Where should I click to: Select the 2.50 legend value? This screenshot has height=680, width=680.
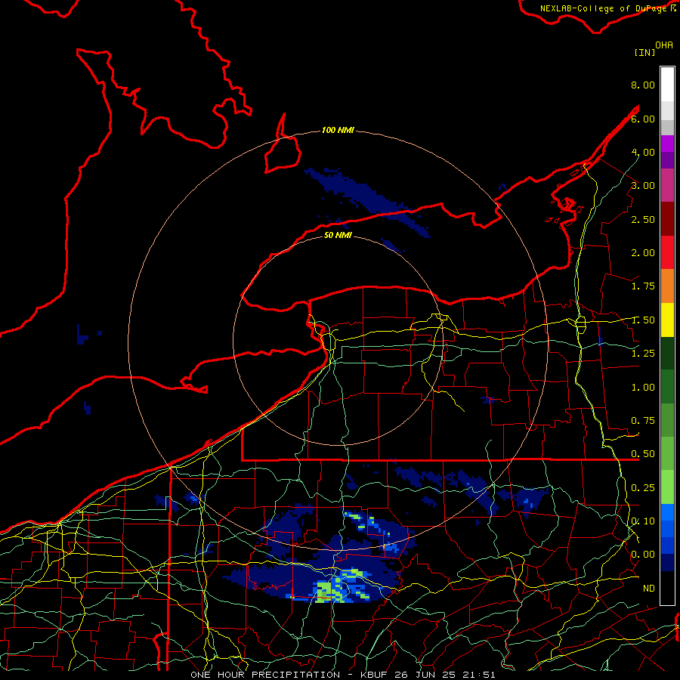click(x=642, y=219)
